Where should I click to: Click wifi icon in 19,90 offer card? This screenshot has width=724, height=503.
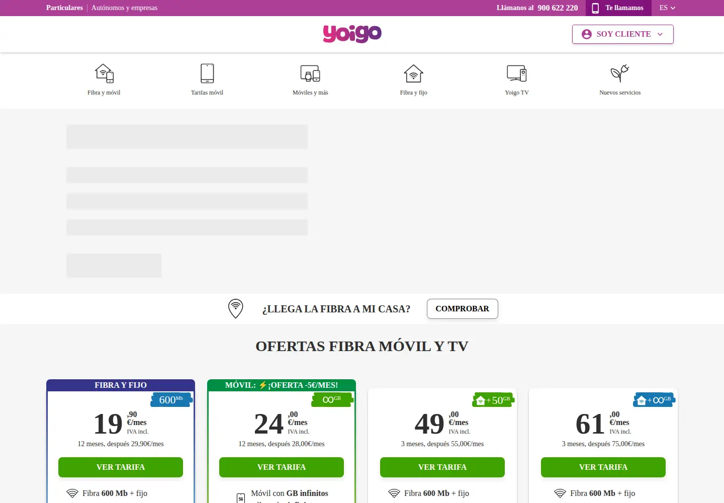pyautogui.click(x=72, y=493)
